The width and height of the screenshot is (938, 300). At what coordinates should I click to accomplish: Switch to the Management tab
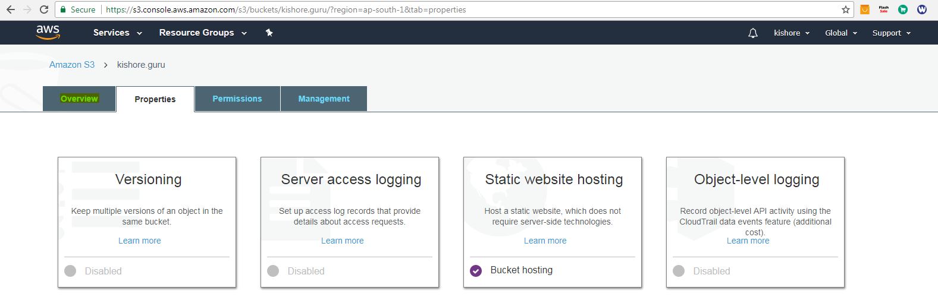click(x=324, y=99)
